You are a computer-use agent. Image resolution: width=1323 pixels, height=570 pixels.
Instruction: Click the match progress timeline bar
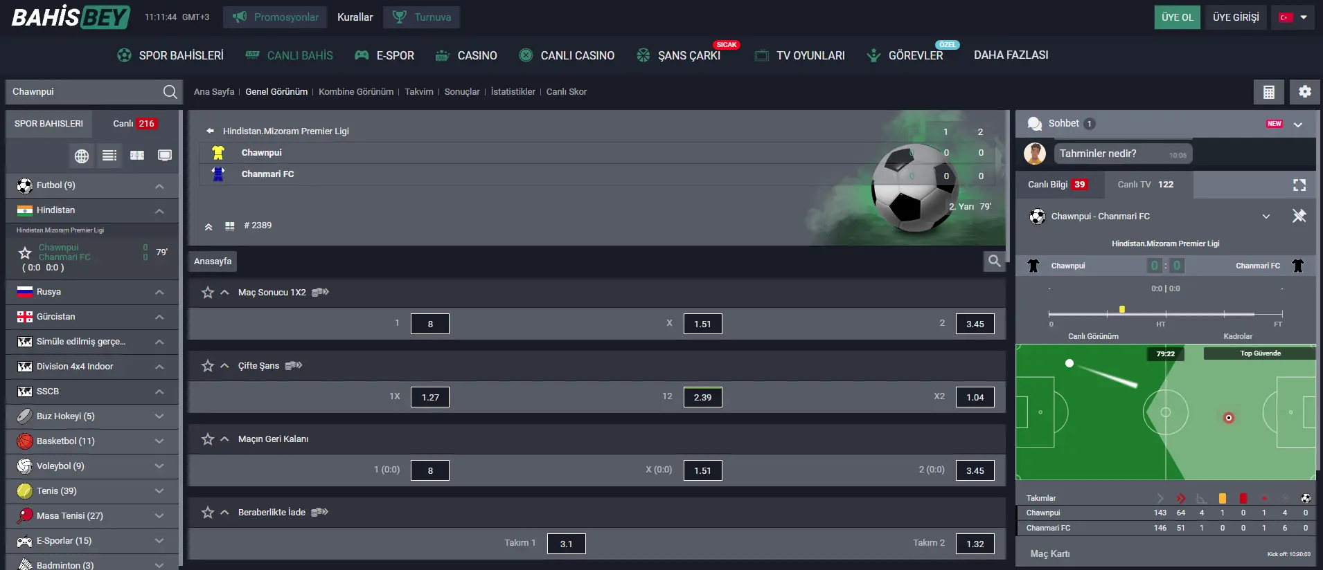point(1166,314)
